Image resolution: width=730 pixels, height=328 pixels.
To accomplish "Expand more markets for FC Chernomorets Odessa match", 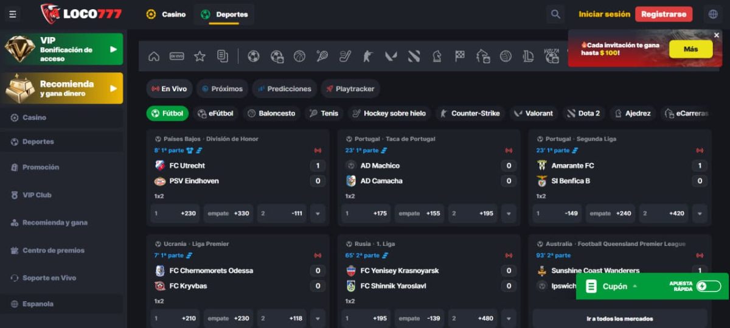I will coord(317,318).
